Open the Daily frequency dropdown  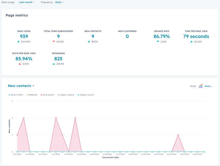[59, 2]
